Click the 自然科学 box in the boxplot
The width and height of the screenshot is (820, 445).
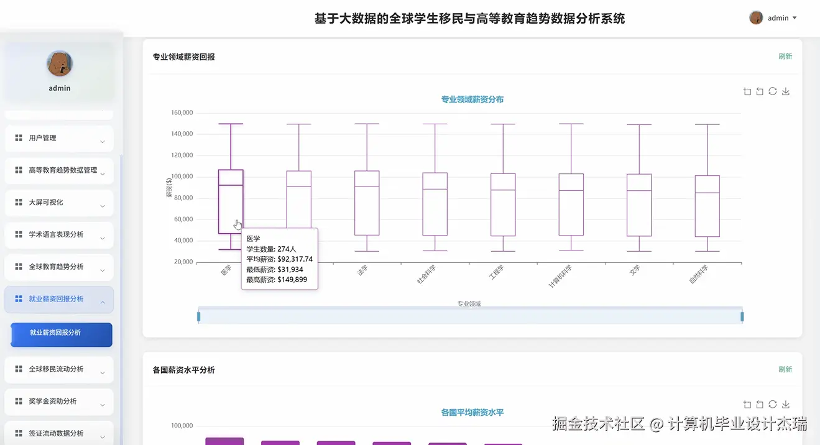pyautogui.click(x=707, y=206)
